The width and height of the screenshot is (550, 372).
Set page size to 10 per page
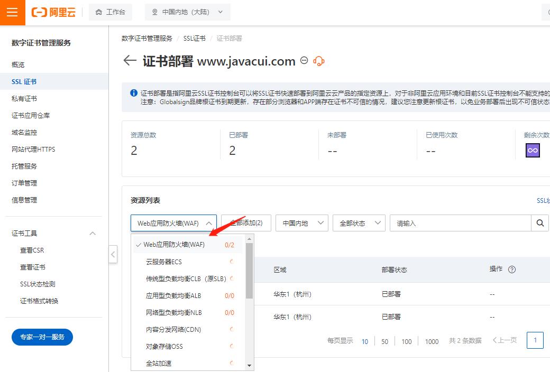tap(365, 341)
